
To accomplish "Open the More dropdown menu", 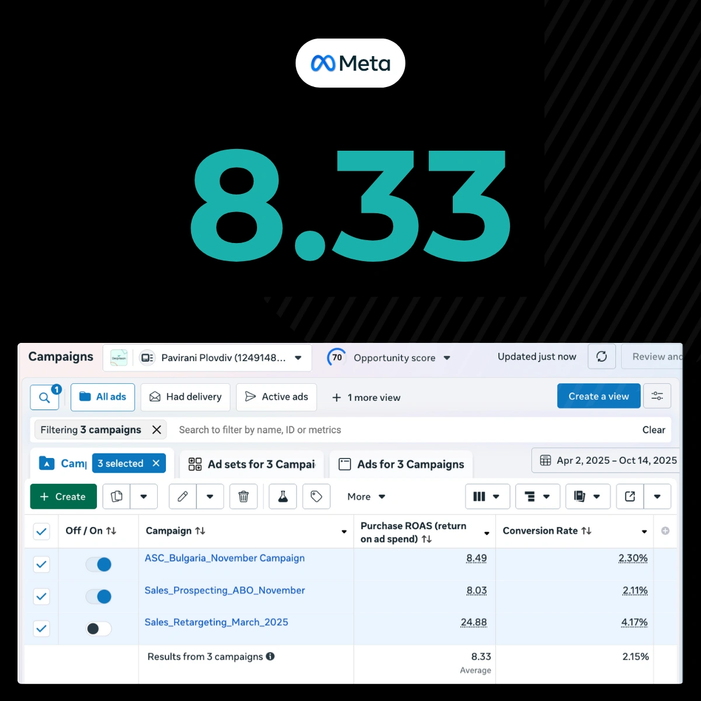I will [x=366, y=497].
